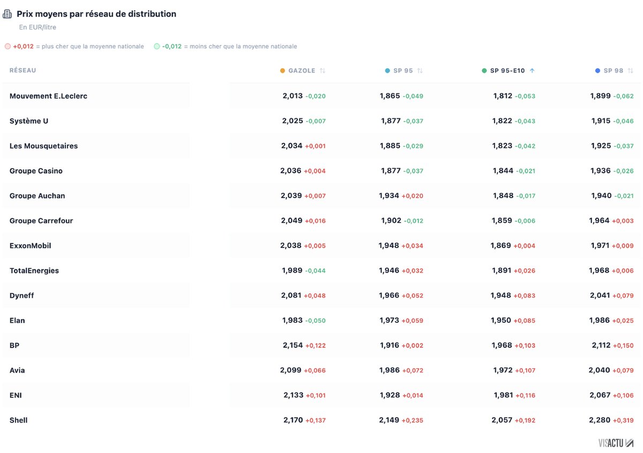This screenshot has width=643, height=453.
Task: Click ENI SP 95-E10 price 1,981
Action: pyautogui.click(x=503, y=395)
